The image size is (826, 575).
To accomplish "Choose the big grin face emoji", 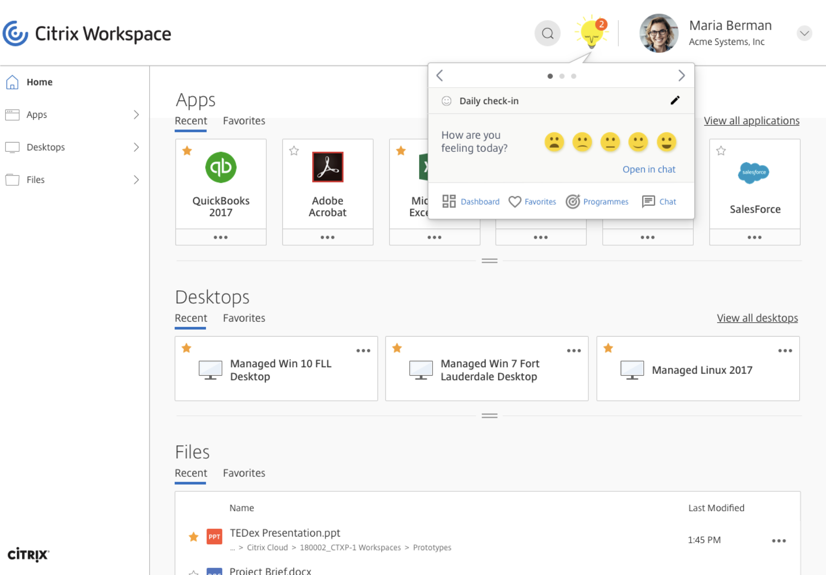I will pyautogui.click(x=666, y=142).
